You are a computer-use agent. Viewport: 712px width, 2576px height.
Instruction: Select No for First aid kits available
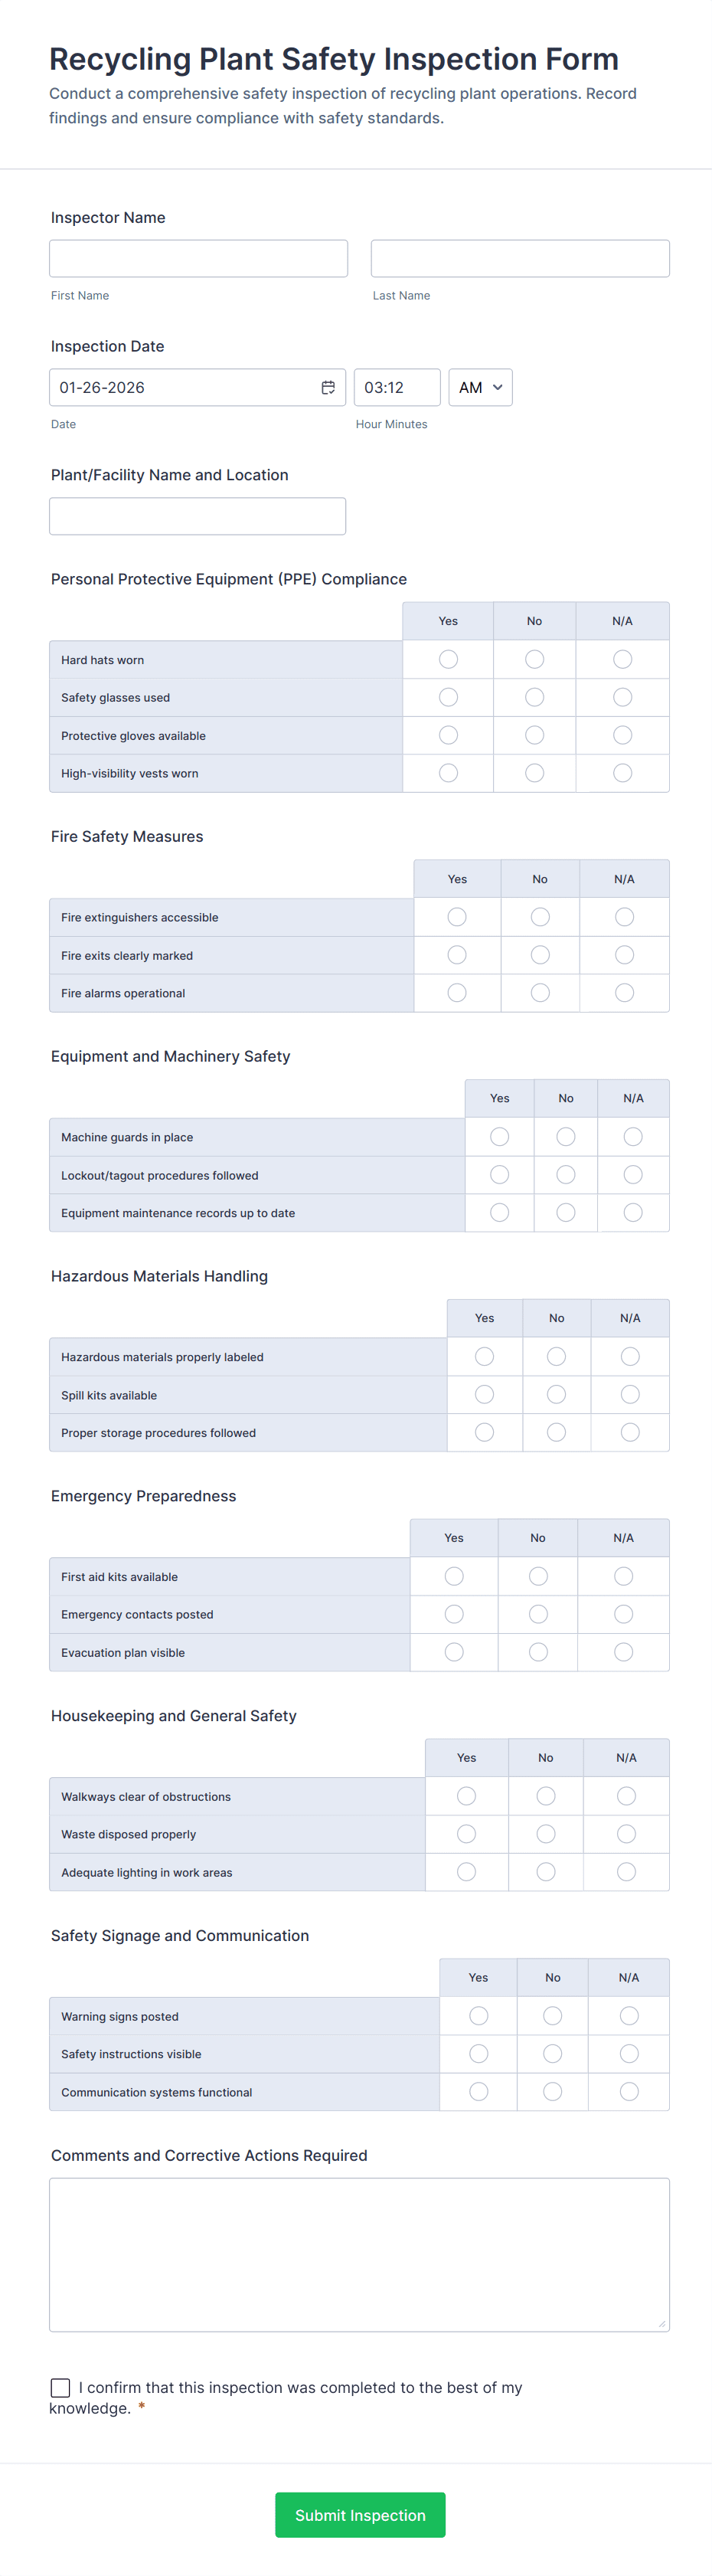click(537, 1575)
